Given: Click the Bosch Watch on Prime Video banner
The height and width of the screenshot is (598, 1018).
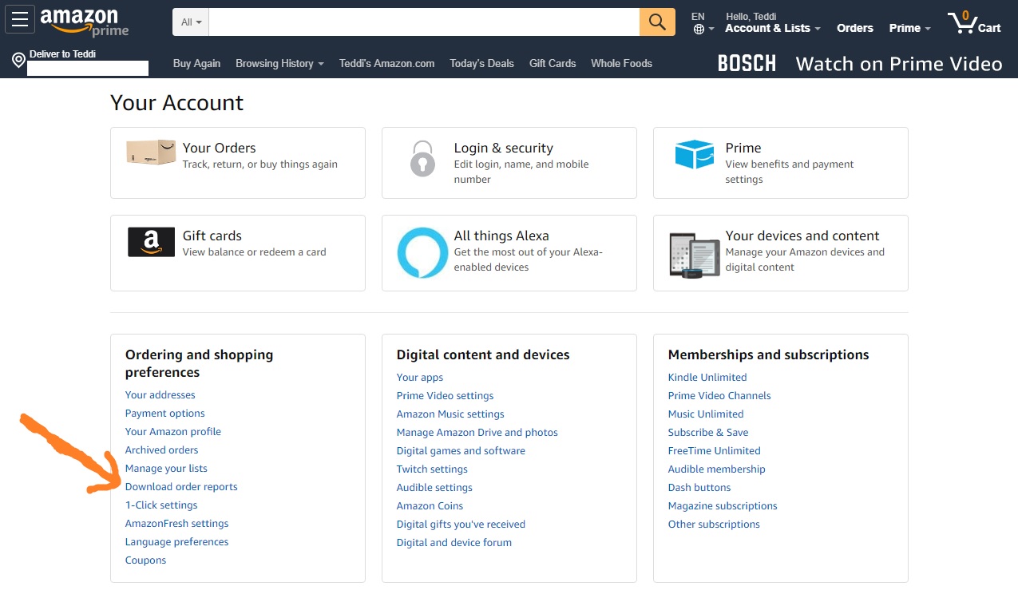Looking at the screenshot, I should [x=860, y=64].
